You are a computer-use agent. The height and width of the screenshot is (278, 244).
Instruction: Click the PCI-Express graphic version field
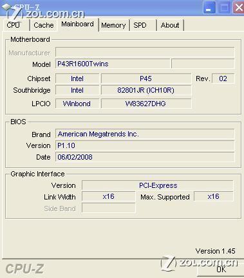point(158,185)
